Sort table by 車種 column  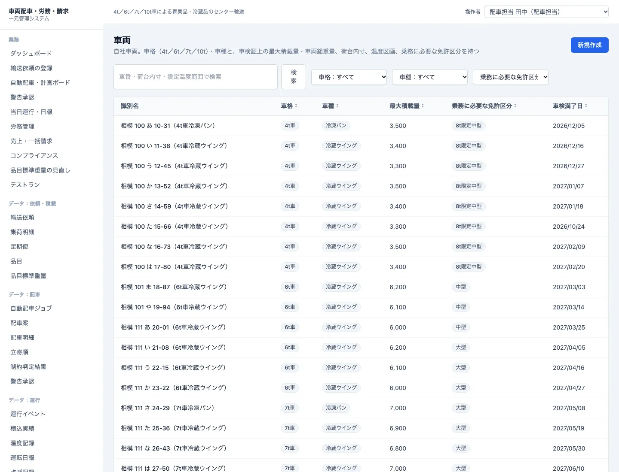pos(330,106)
